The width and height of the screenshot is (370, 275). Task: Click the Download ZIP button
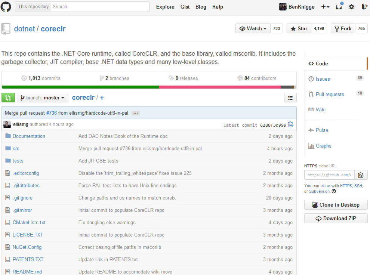(x=335, y=218)
